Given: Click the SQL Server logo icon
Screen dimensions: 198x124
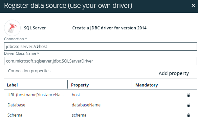Looking at the screenshot, I should [12, 28].
